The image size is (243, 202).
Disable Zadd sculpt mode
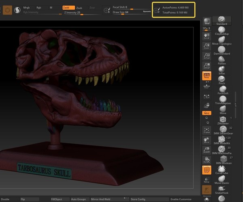[x=69, y=8]
